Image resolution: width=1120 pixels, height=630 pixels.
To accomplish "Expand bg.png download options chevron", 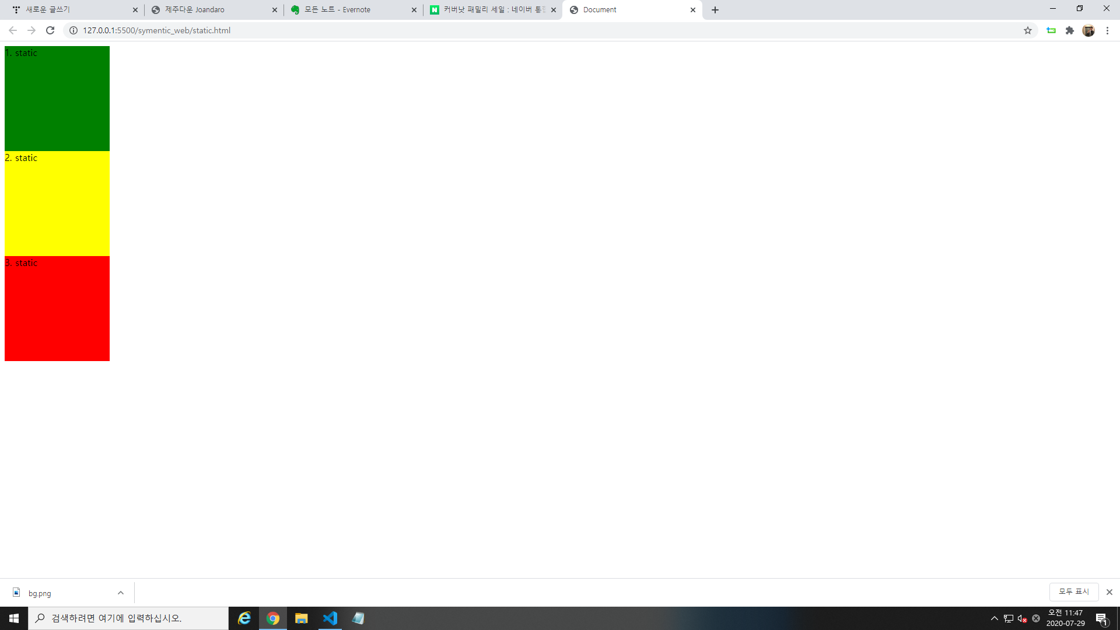I will point(121,593).
